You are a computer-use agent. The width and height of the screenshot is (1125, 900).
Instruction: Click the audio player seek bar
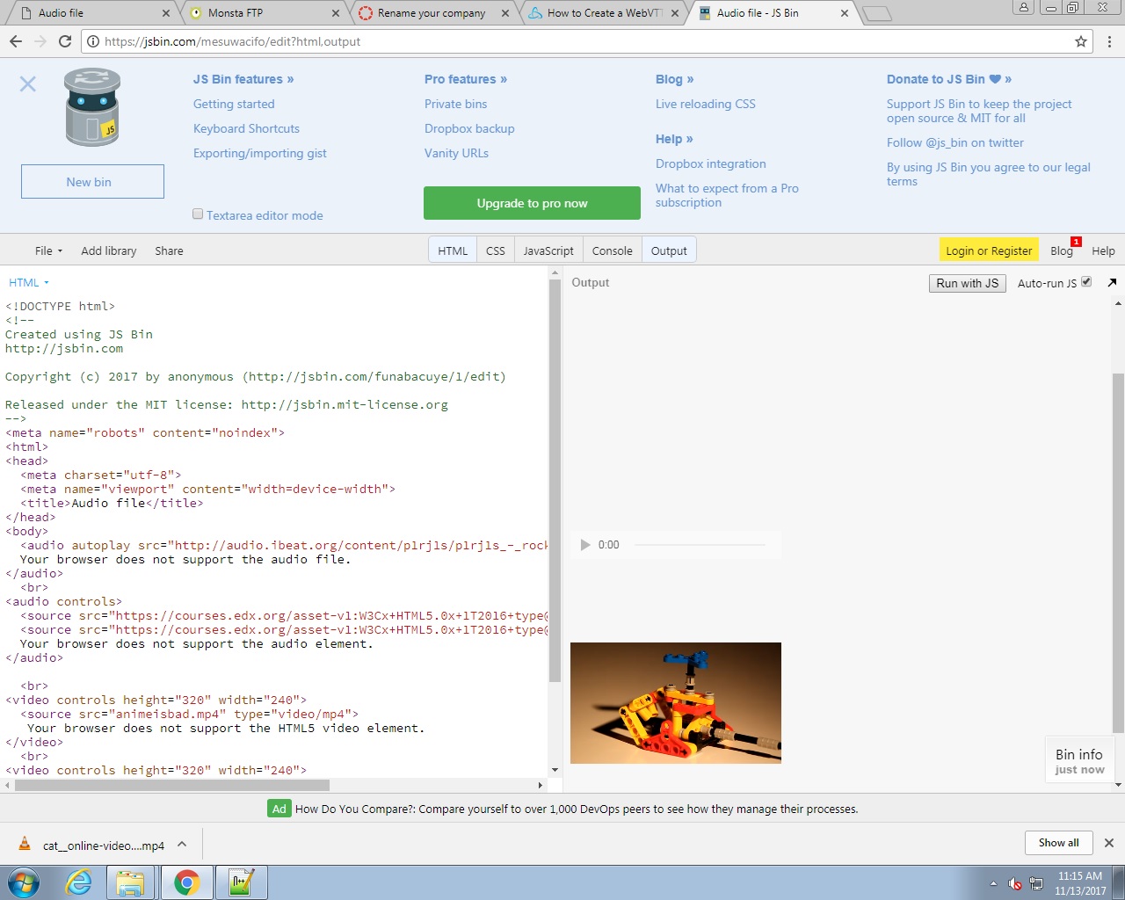[x=700, y=545]
